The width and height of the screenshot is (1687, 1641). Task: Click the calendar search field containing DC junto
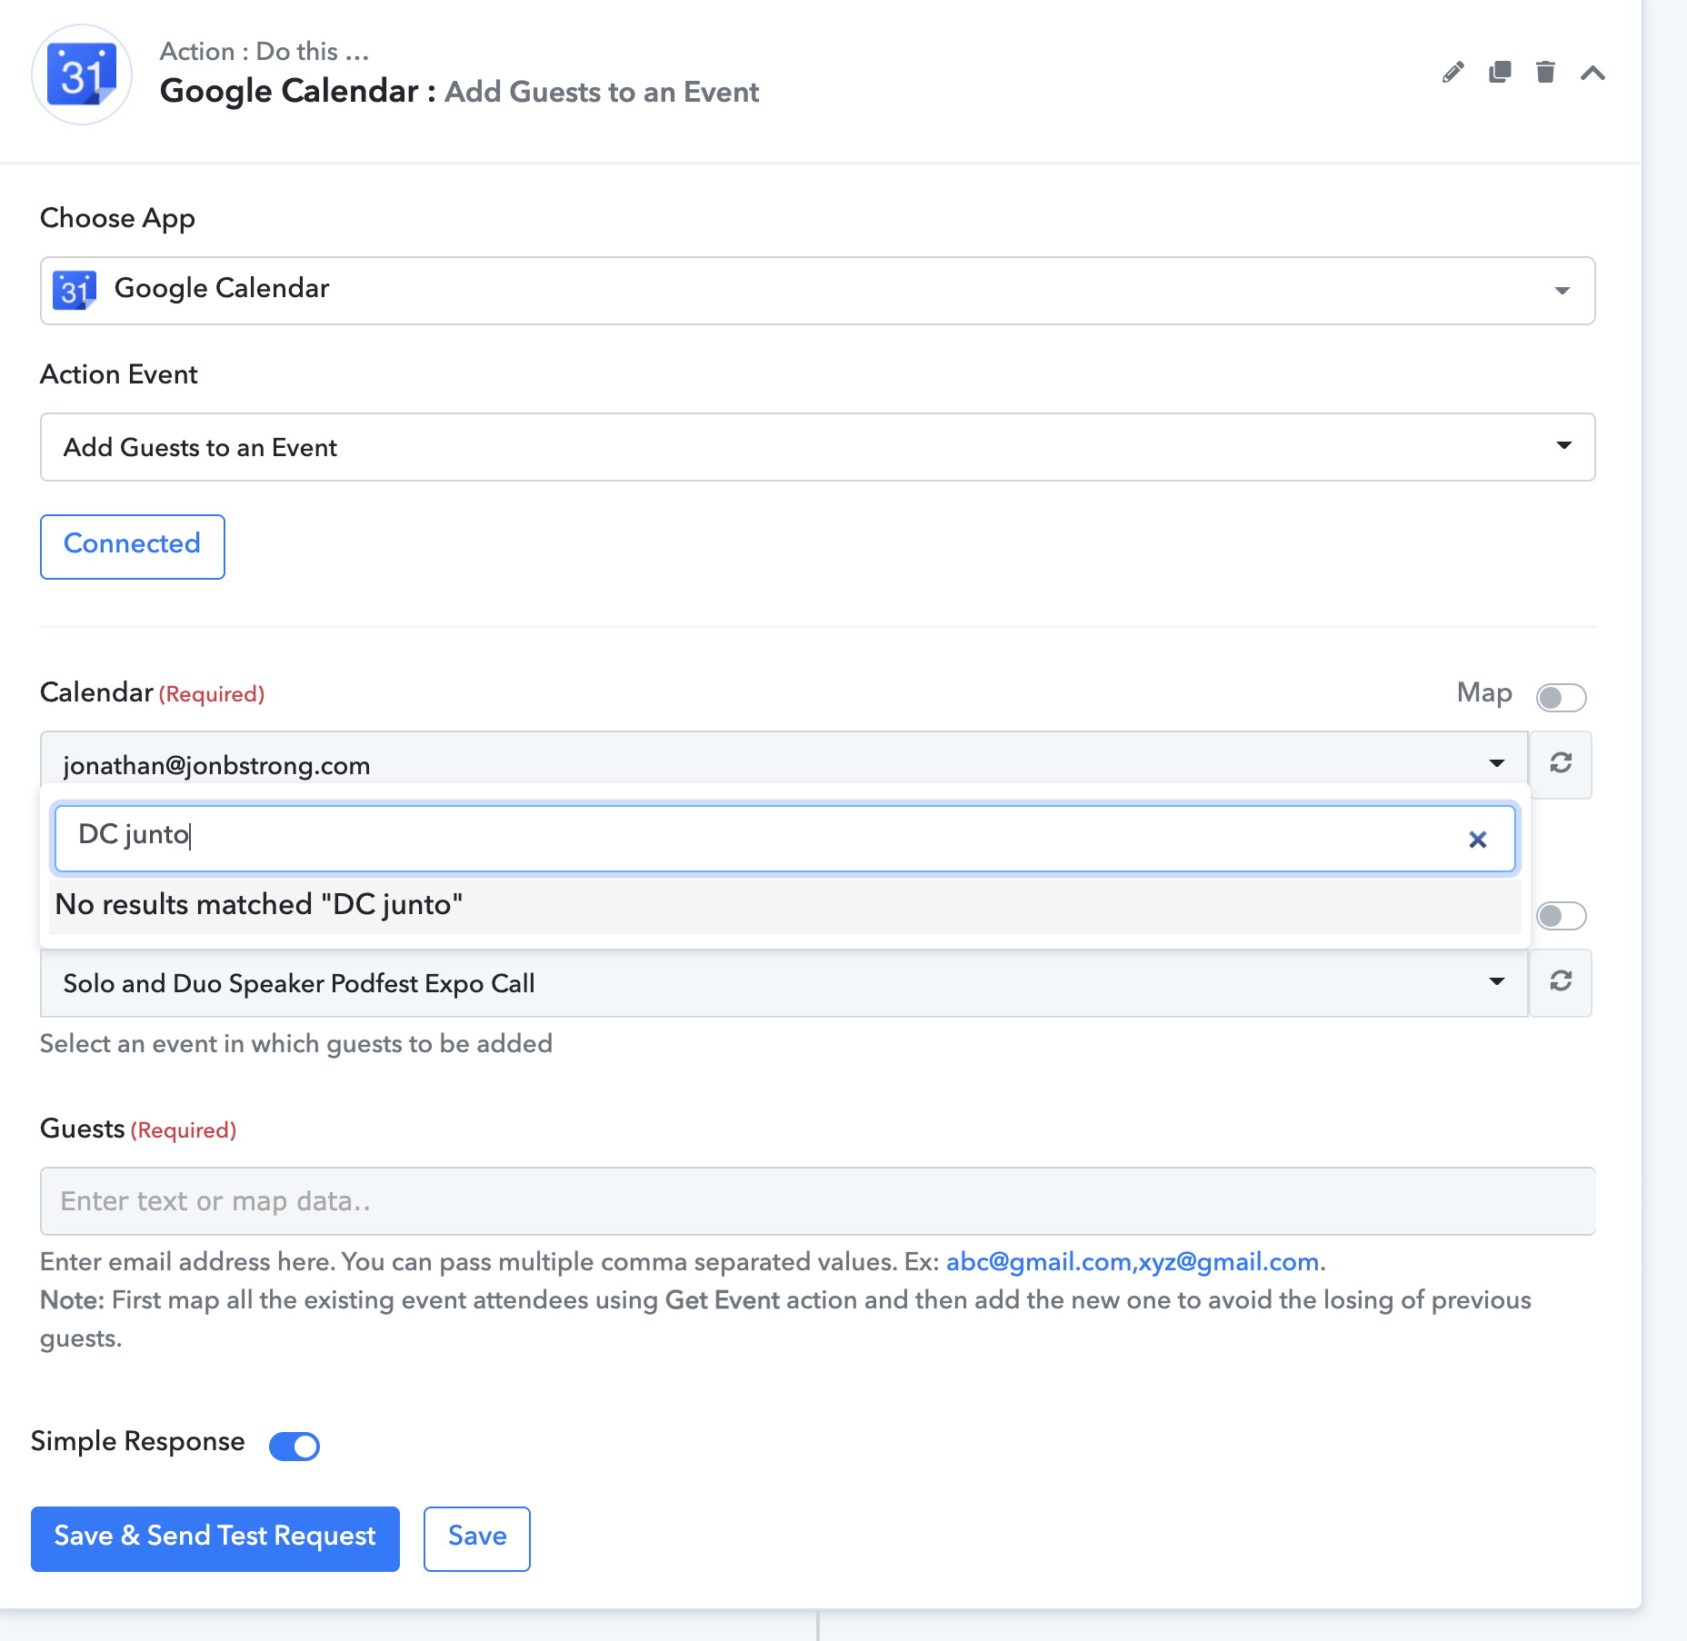pos(784,838)
